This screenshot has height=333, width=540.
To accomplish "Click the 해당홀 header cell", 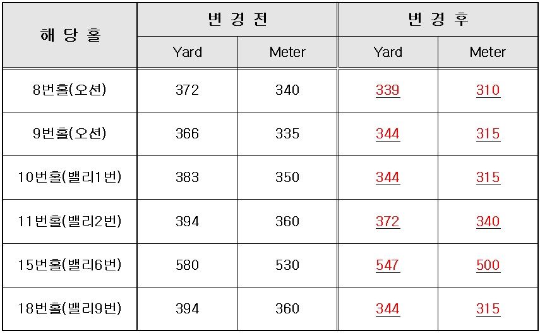I will 70,35.
